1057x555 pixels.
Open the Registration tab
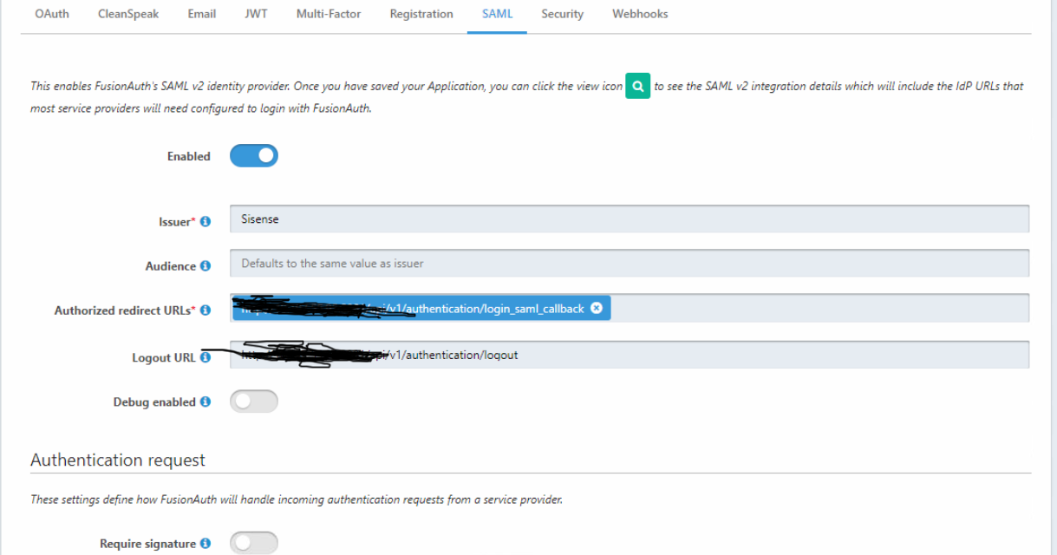tap(421, 14)
